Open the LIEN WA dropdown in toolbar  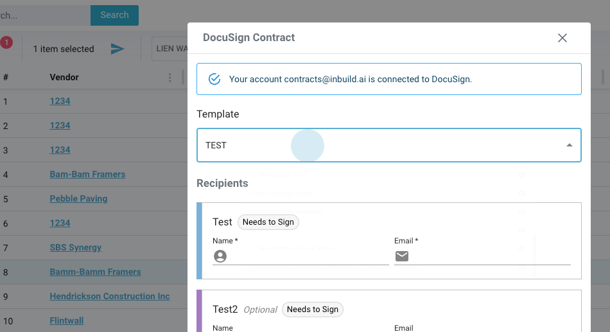(x=170, y=49)
